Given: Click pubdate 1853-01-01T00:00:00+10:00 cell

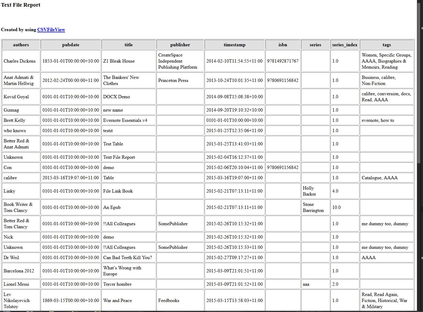Looking at the screenshot, I should 70,61.
